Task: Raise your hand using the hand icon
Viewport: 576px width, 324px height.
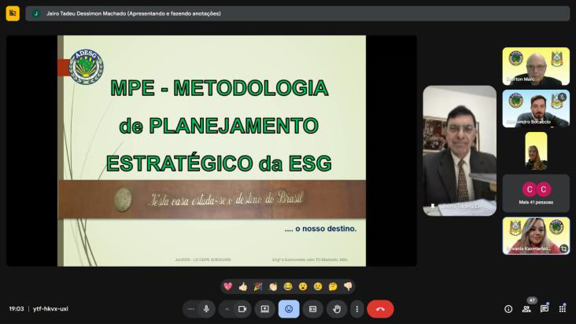Action: (336, 309)
